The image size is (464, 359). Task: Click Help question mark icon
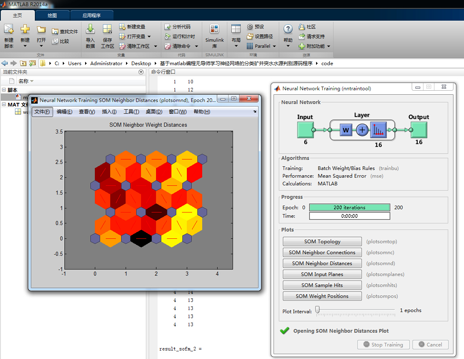pyautogui.click(x=288, y=29)
